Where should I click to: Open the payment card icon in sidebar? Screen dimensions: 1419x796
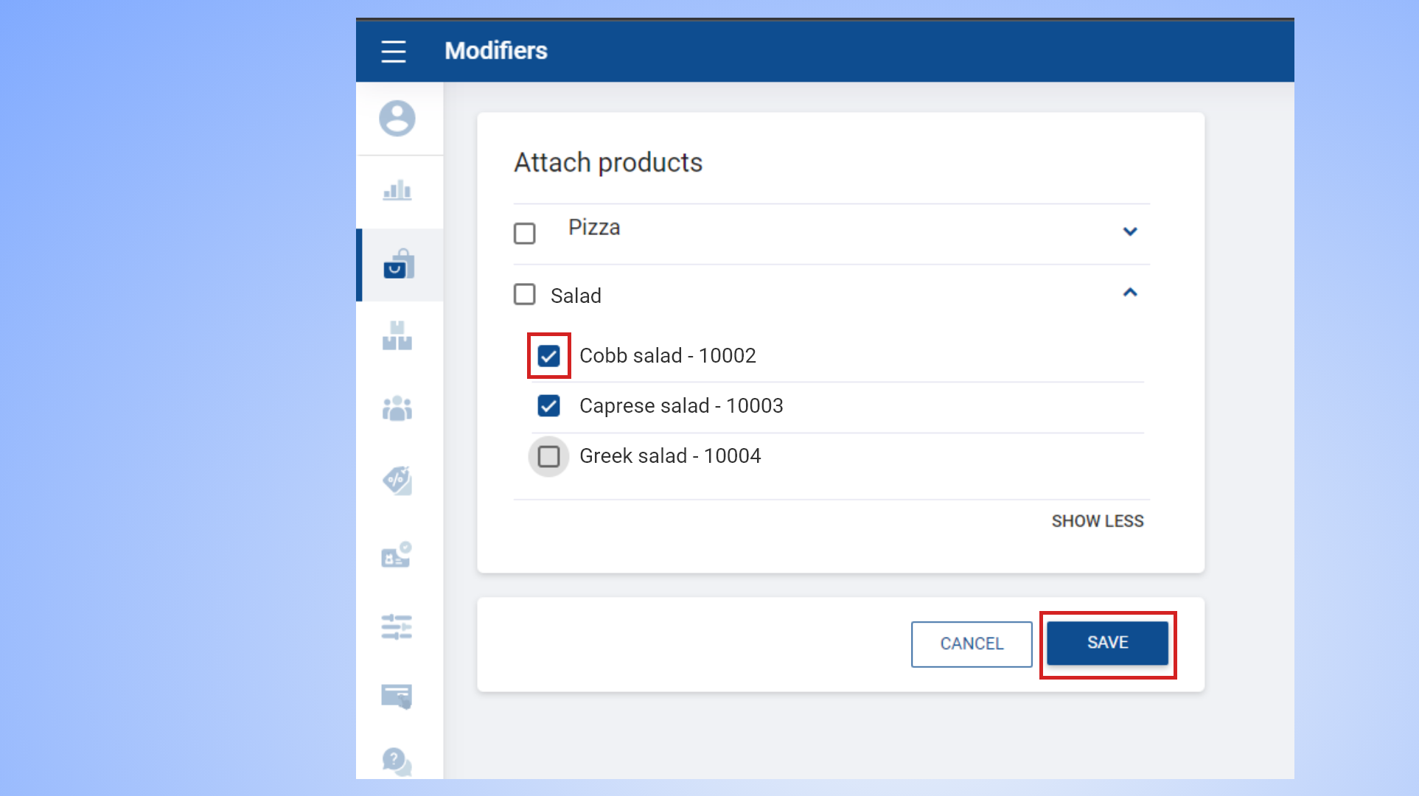click(397, 696)
